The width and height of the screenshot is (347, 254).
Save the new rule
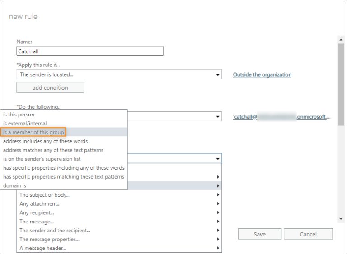tap(259, 234)
